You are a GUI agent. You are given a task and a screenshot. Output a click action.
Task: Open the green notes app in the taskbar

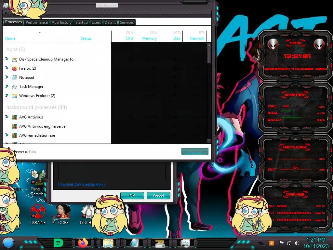click(59, 243)
